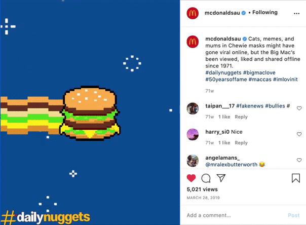The width and height of the screenshot is (306, 225).
Task: Open angelamans_ profile picture
Action: click(x=193, y=161)
